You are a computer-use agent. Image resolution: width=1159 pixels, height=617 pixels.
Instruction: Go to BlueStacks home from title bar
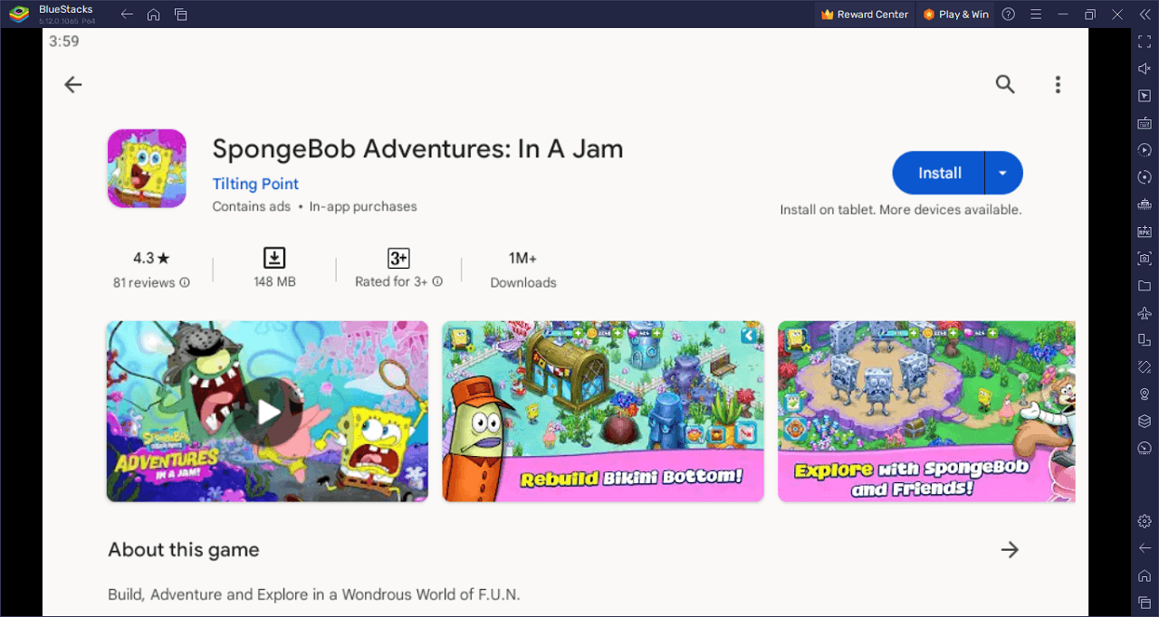(154, 14)
